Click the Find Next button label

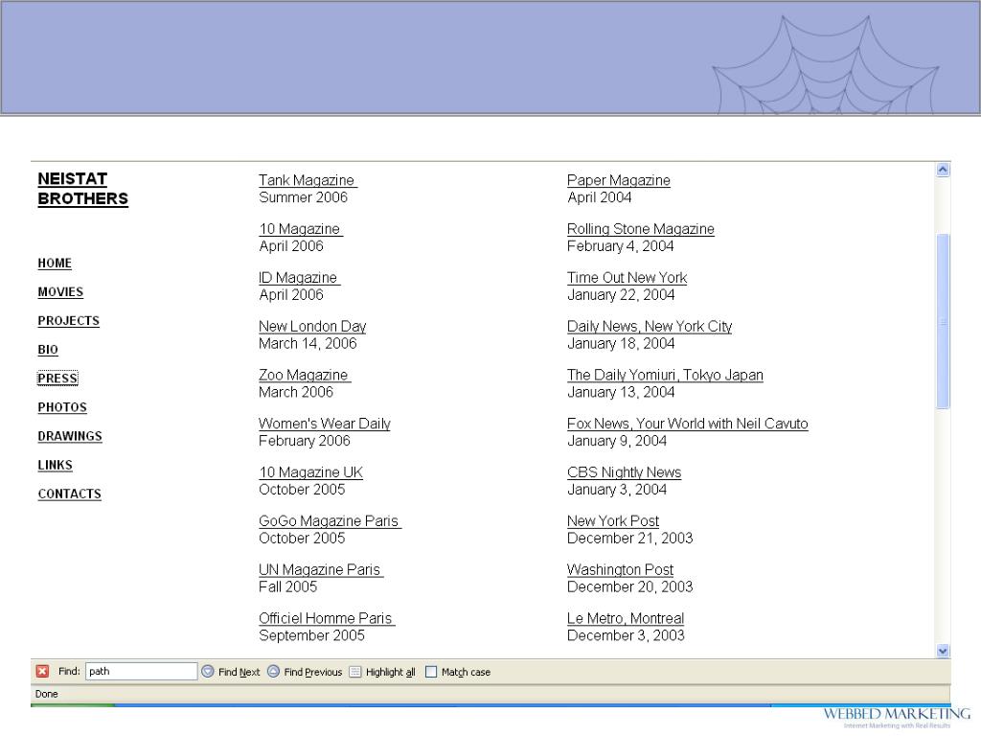[x=239, y=672]
